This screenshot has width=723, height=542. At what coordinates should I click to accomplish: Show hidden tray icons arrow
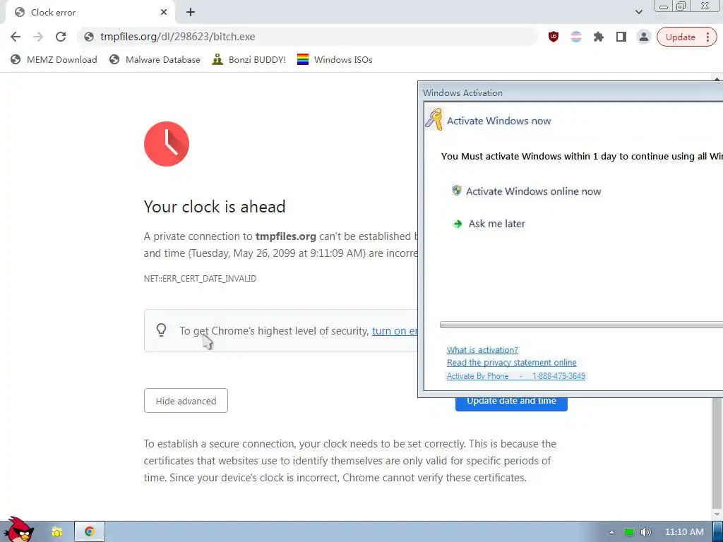[611, 532]
